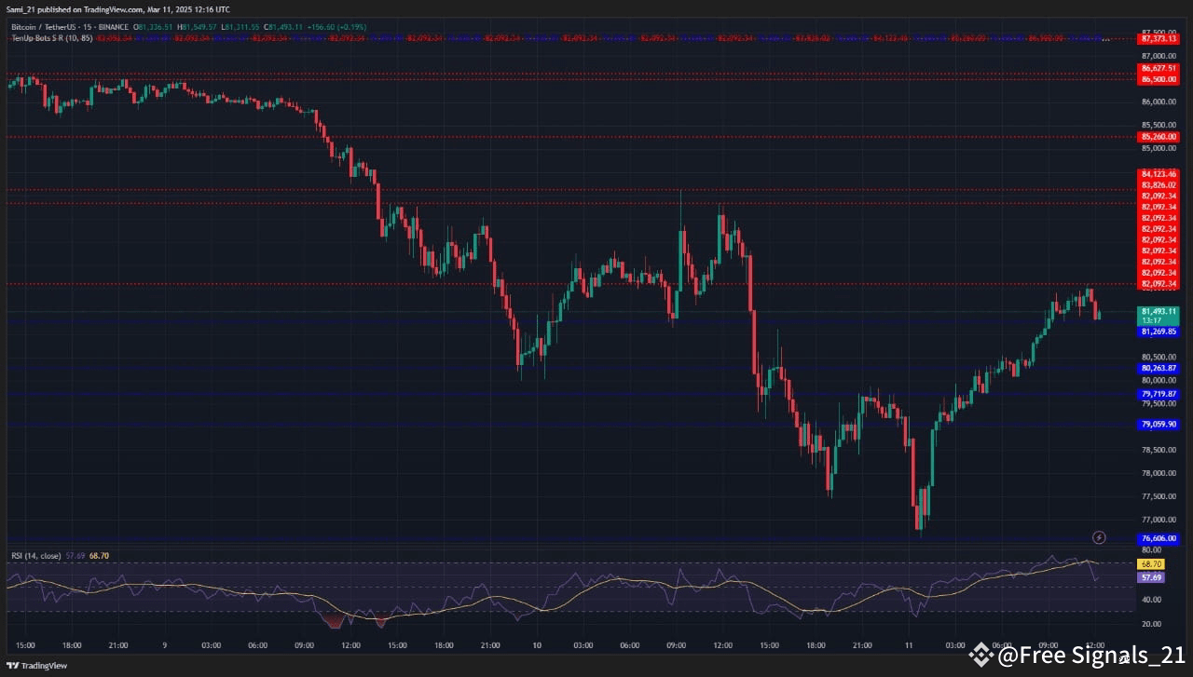Click the 77,000.00 price axis tick
The width and height of the screenshot is (1193, 677).
1158,520
